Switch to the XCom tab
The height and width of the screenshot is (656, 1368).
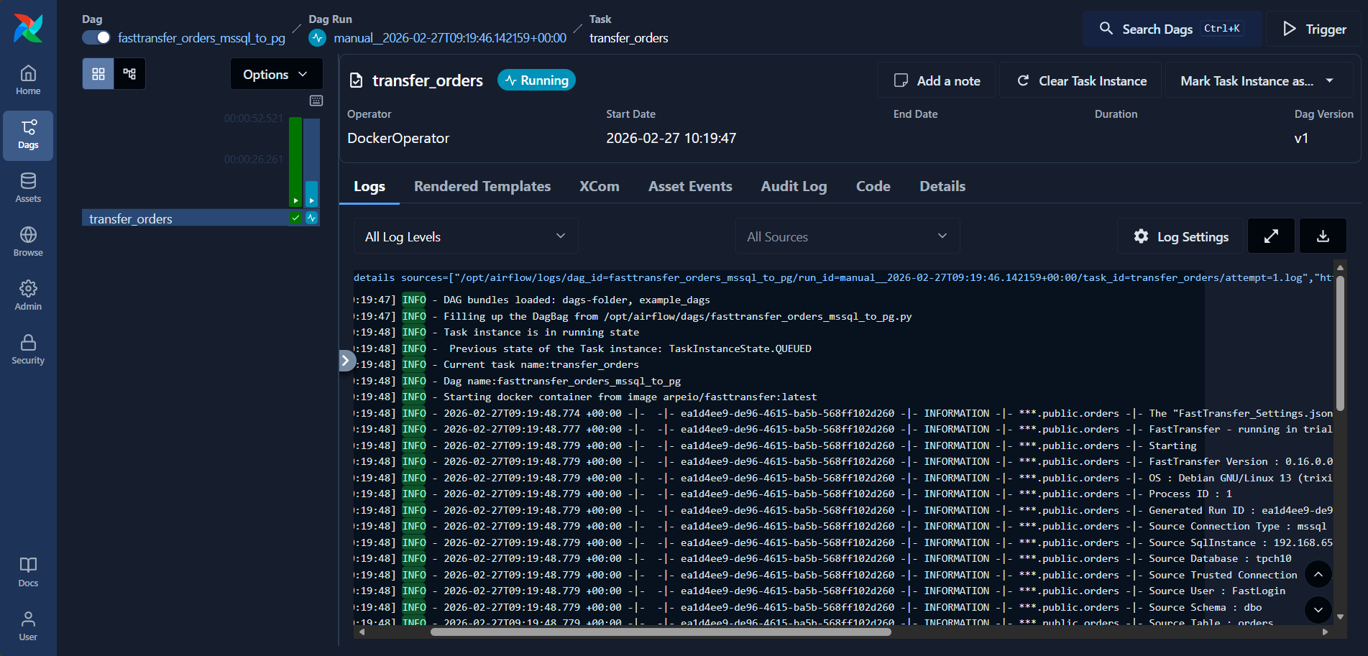point(599,186)
